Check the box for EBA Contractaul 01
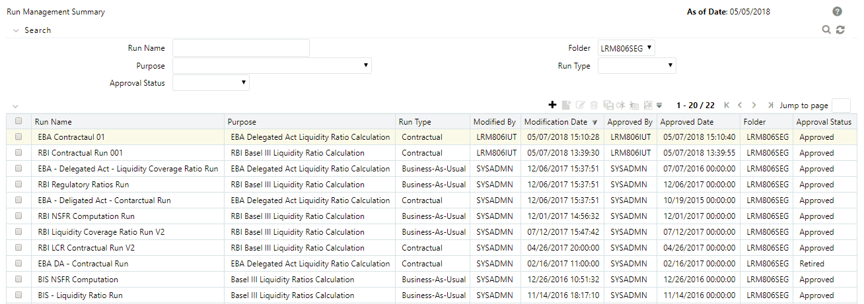The image size is (864, 304). pyautogui.click(x=18, y=137)
